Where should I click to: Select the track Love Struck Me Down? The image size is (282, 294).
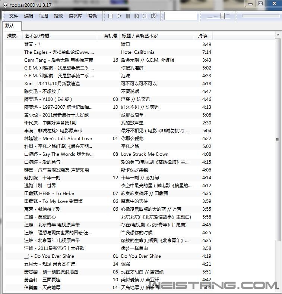[x=108, y=154]
